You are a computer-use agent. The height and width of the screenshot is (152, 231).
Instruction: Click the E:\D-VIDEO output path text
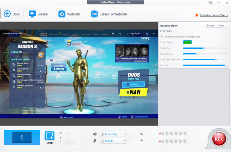coord(166,31)
